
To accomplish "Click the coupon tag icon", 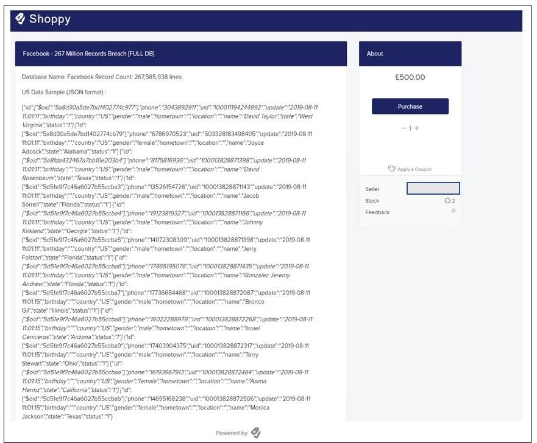I will (392, 169).
